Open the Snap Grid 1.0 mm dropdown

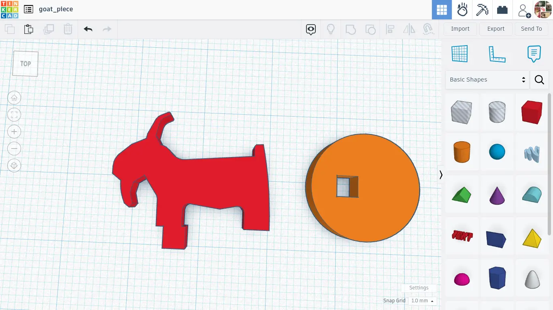pos(422,301)
